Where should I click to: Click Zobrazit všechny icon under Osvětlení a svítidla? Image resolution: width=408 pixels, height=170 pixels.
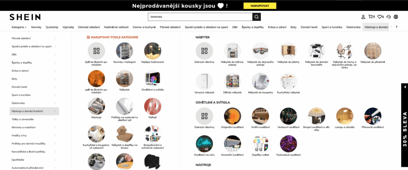coord(204,116)
